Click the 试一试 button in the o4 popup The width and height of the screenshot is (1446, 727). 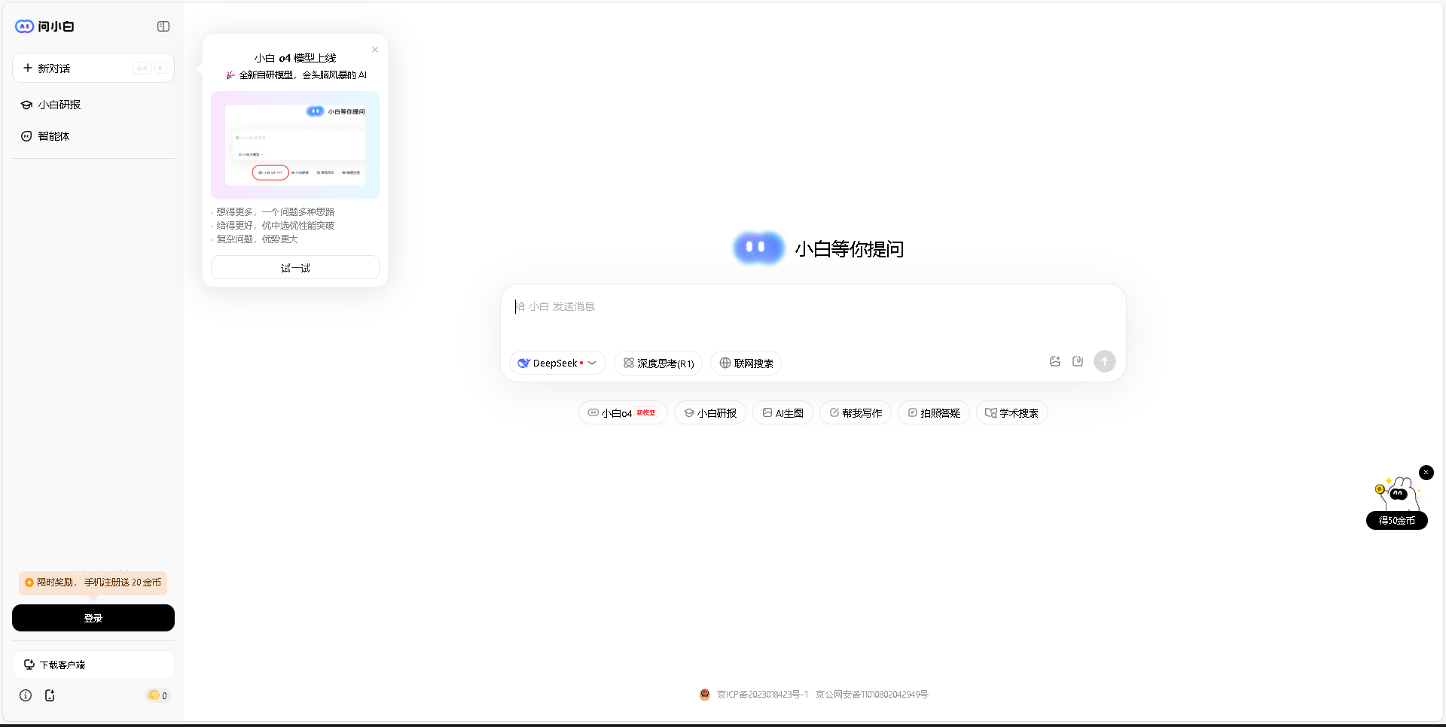tap(294, 267)
